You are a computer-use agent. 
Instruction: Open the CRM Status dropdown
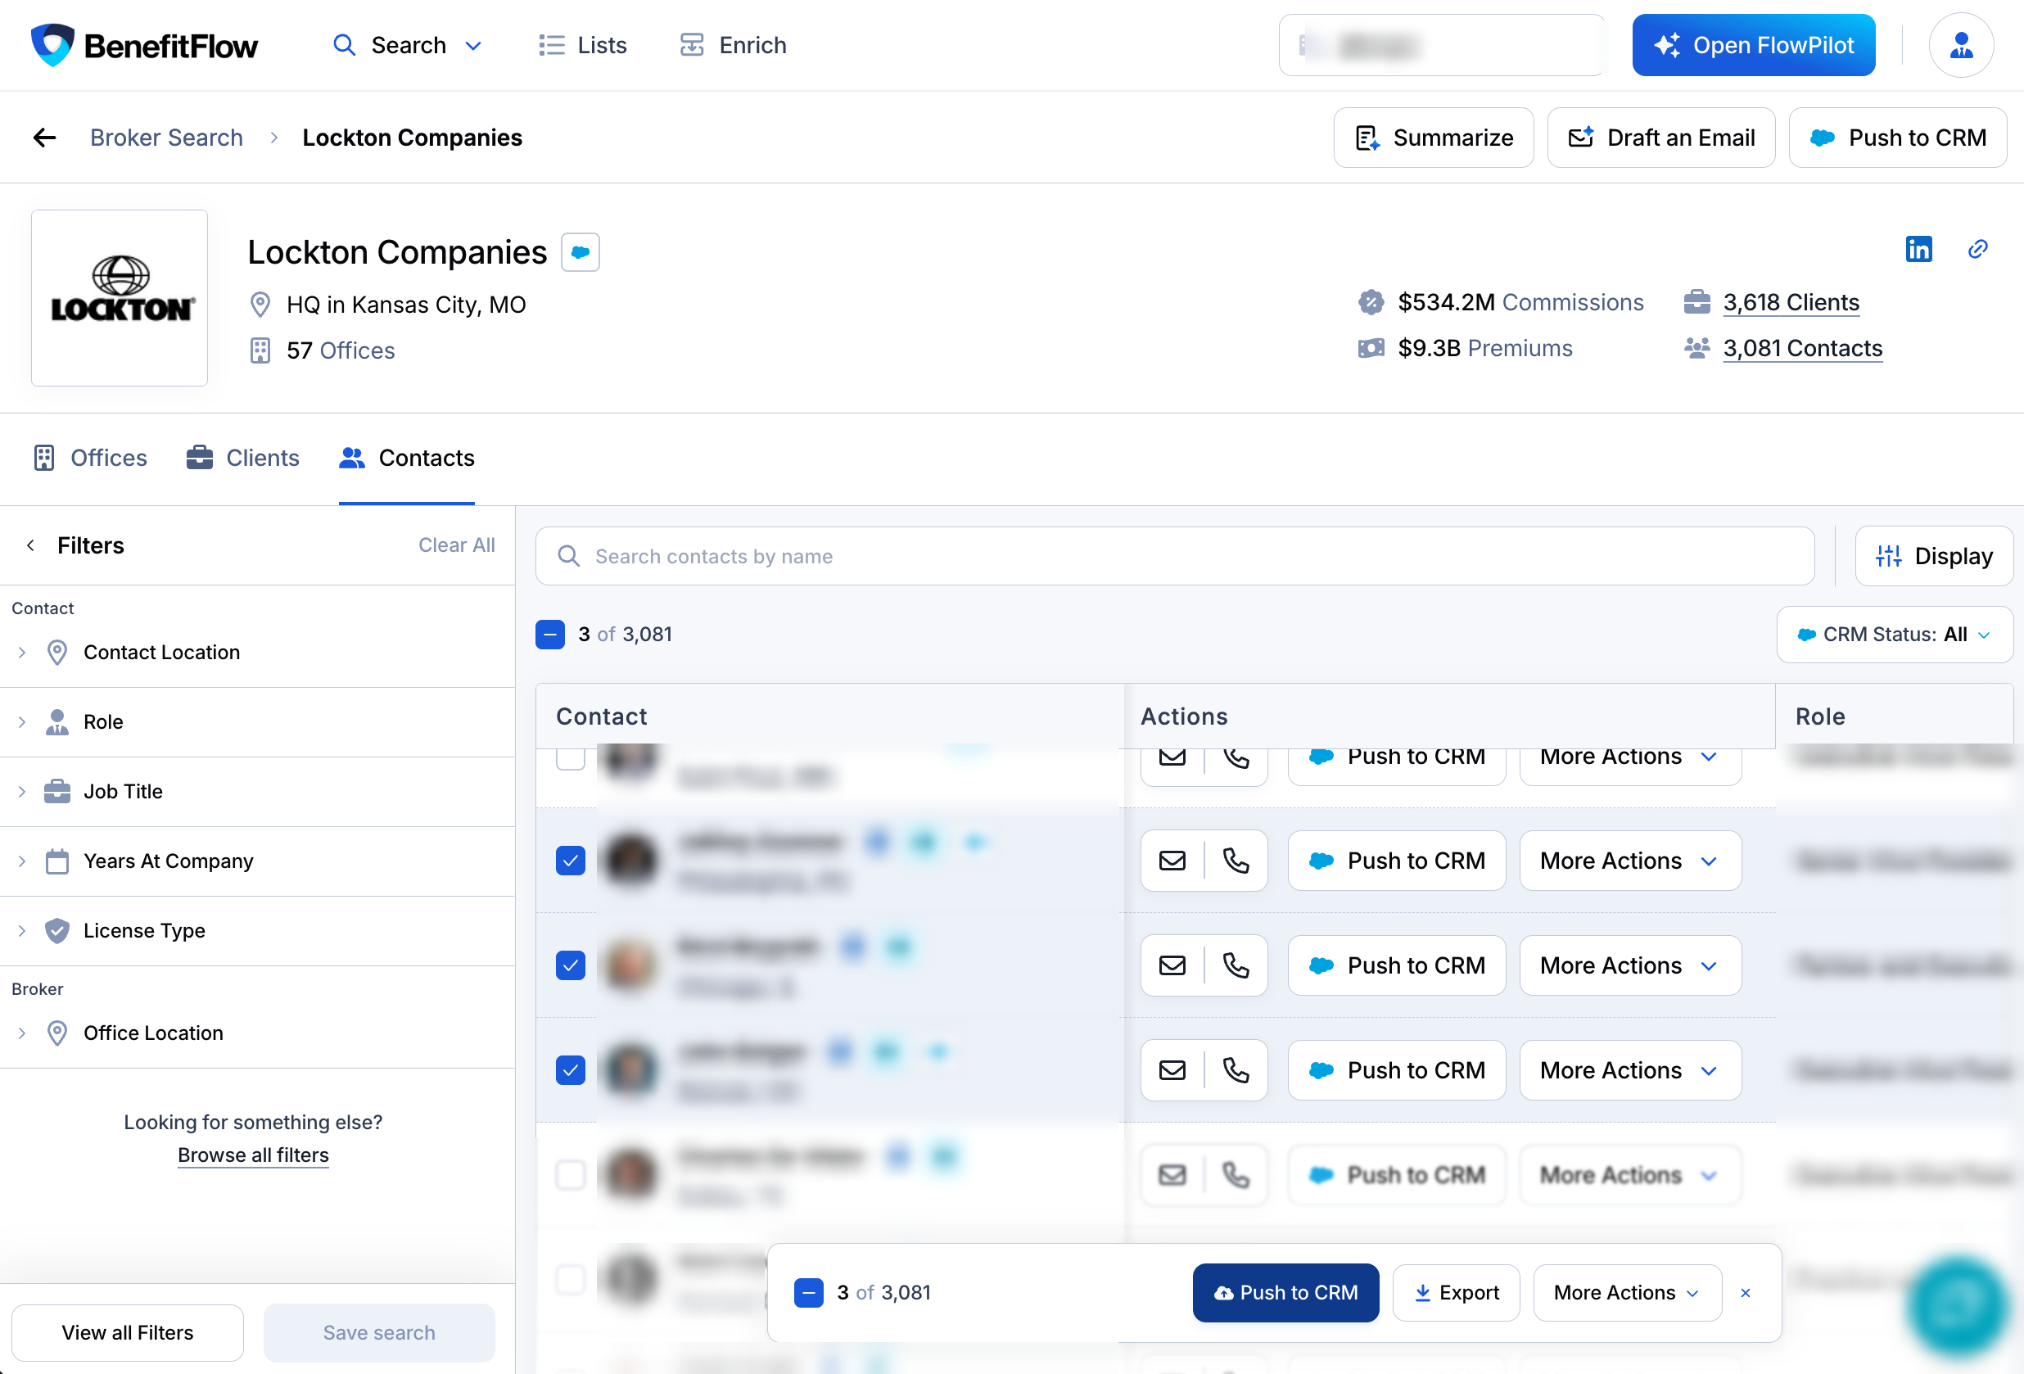tap(1895, 635)
